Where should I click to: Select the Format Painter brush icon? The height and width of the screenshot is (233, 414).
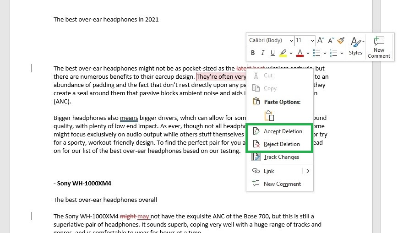(341, 40)
